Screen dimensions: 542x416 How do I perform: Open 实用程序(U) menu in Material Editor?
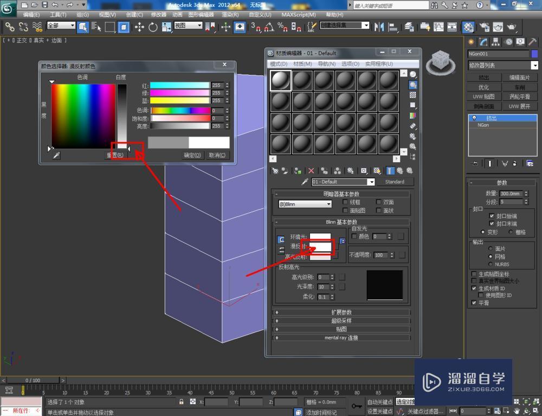[379, 64]
